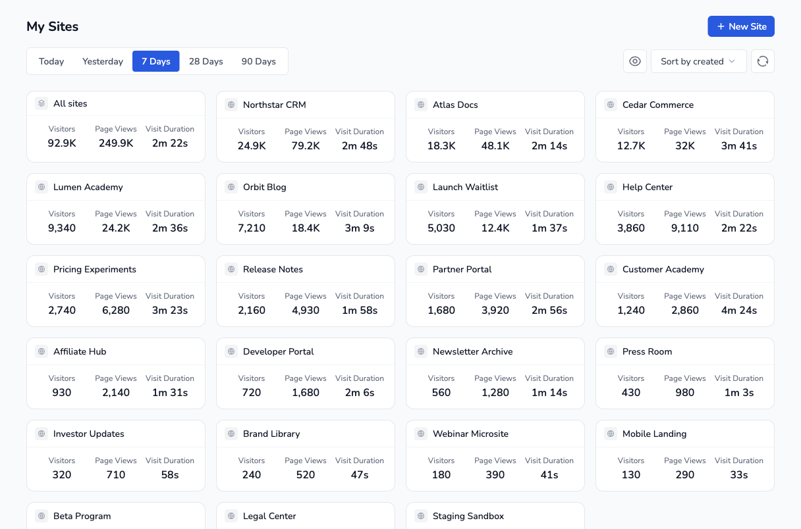This screenshot has height=529, width=801.
Task: Click the globe icon beside Press Room
Action: [611, 351]
